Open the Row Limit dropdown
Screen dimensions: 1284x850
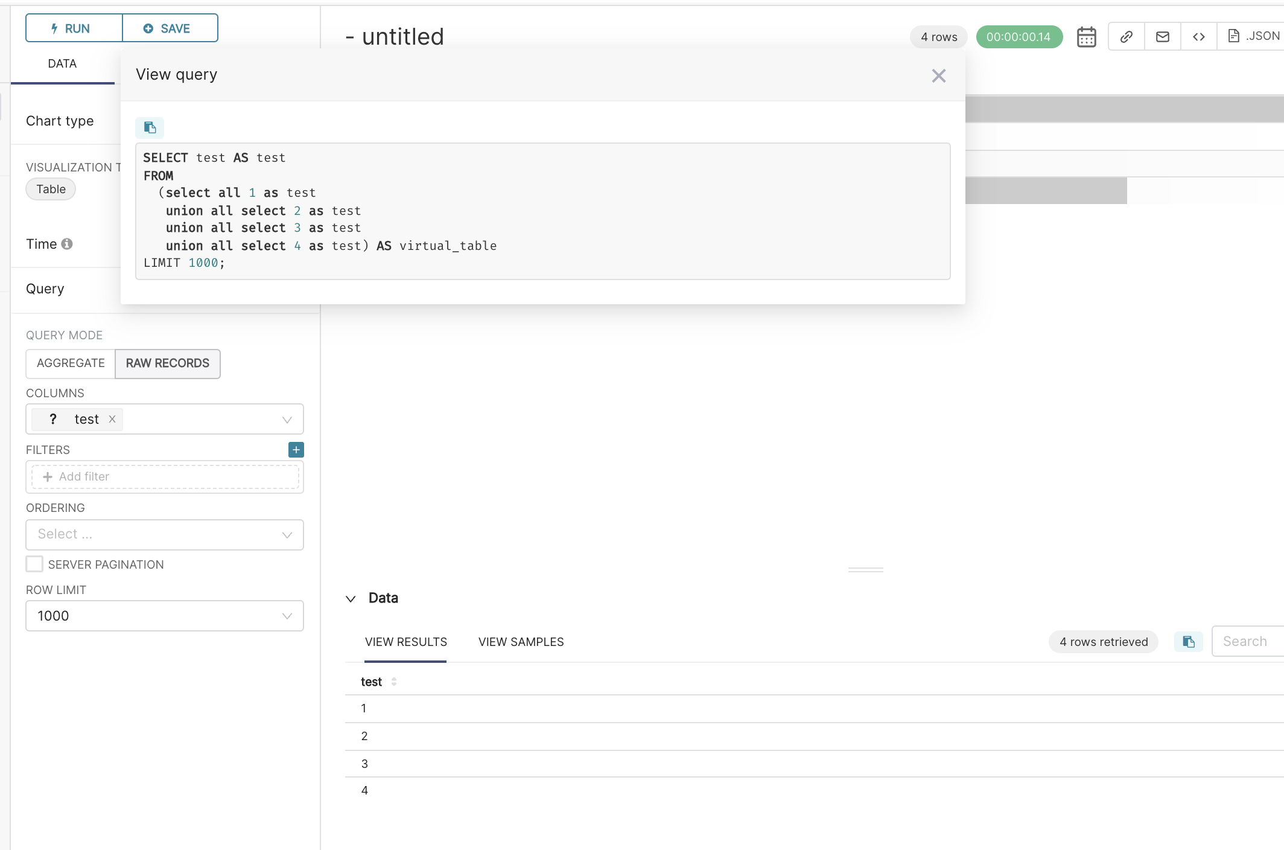click(x=164, y=616)
